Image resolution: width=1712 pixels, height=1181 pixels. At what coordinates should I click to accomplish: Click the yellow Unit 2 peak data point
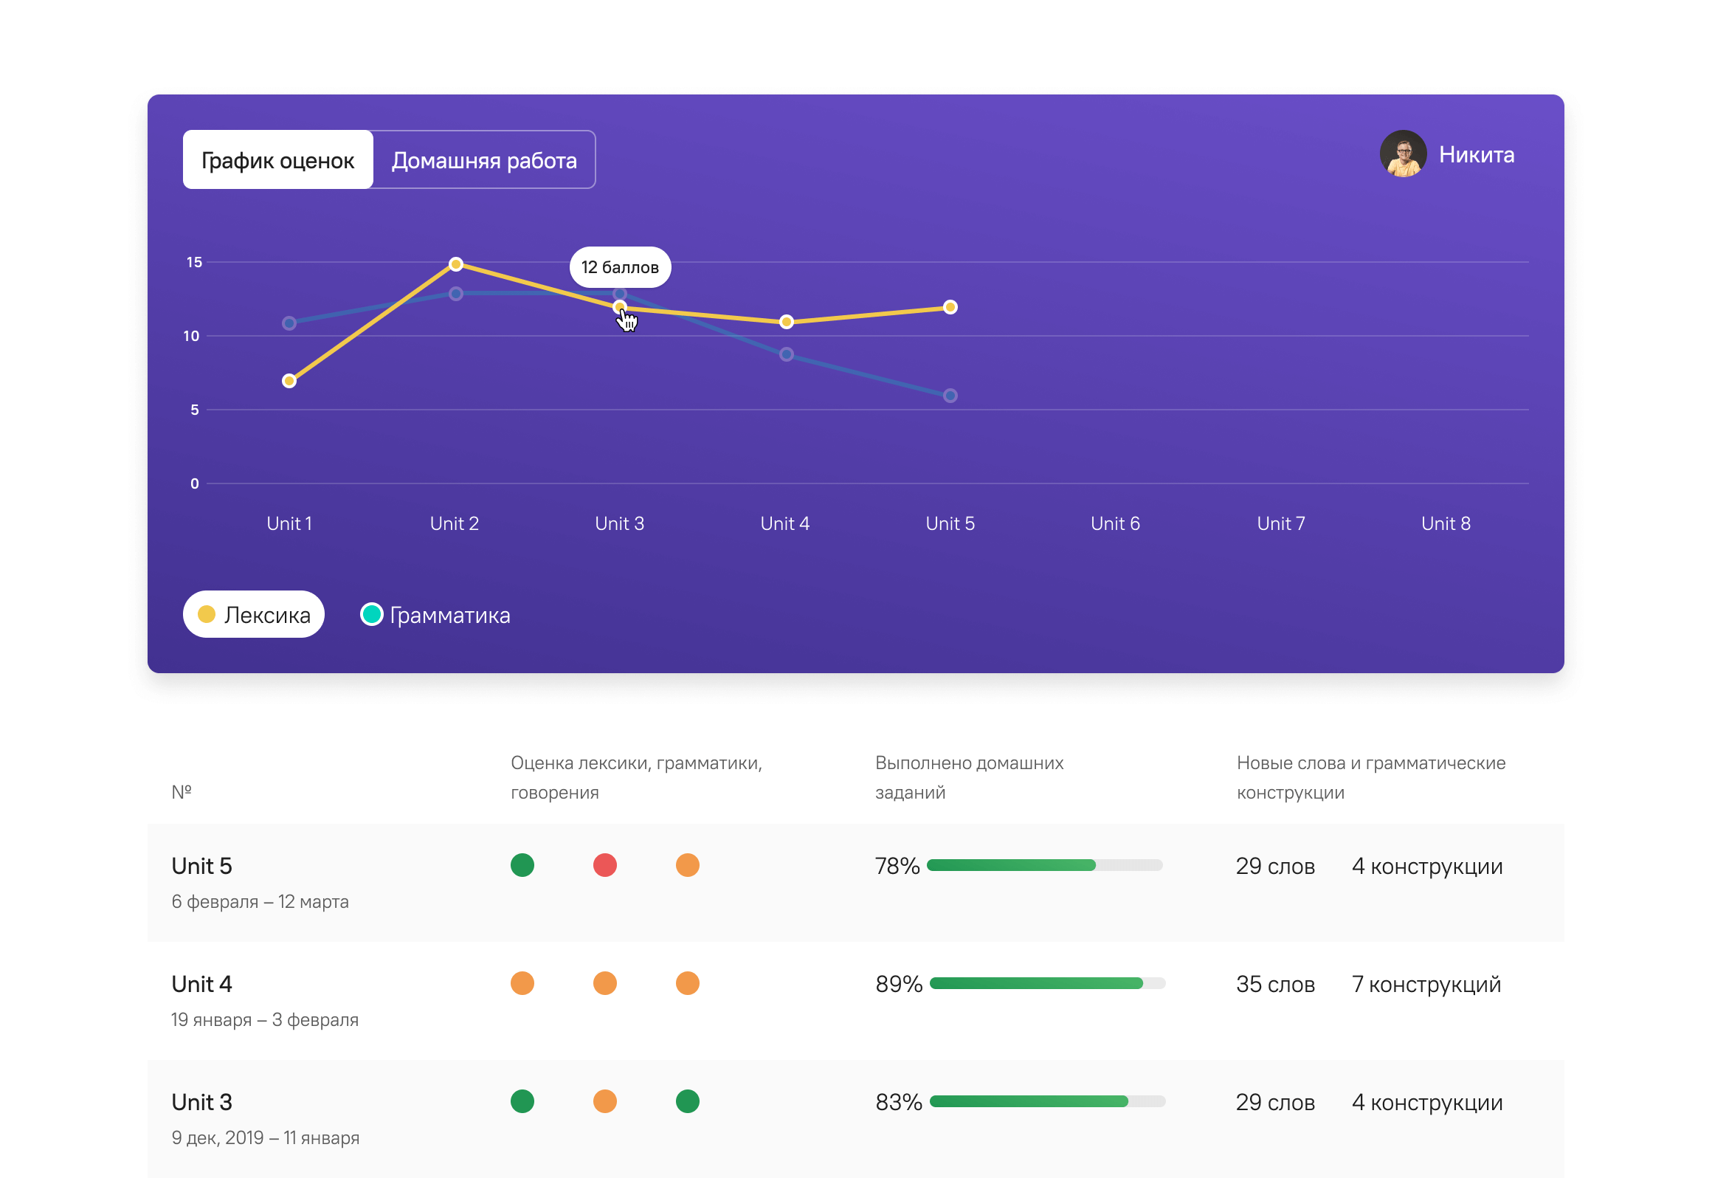[456, 264]
